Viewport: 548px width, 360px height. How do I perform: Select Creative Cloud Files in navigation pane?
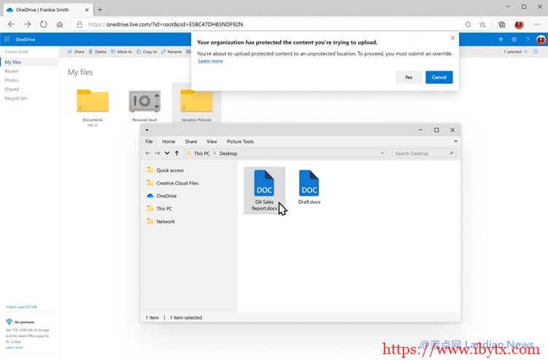point(177,183)
